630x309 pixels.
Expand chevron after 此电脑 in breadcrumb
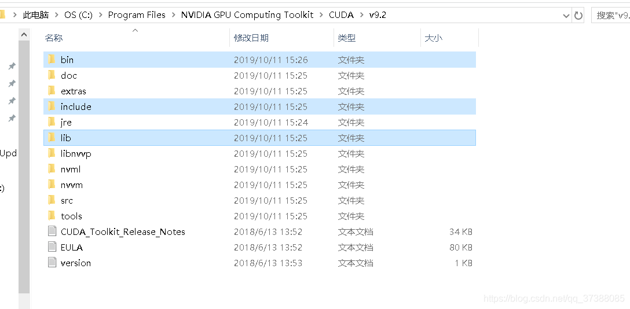pyautogui.click(x=56, y=15)
